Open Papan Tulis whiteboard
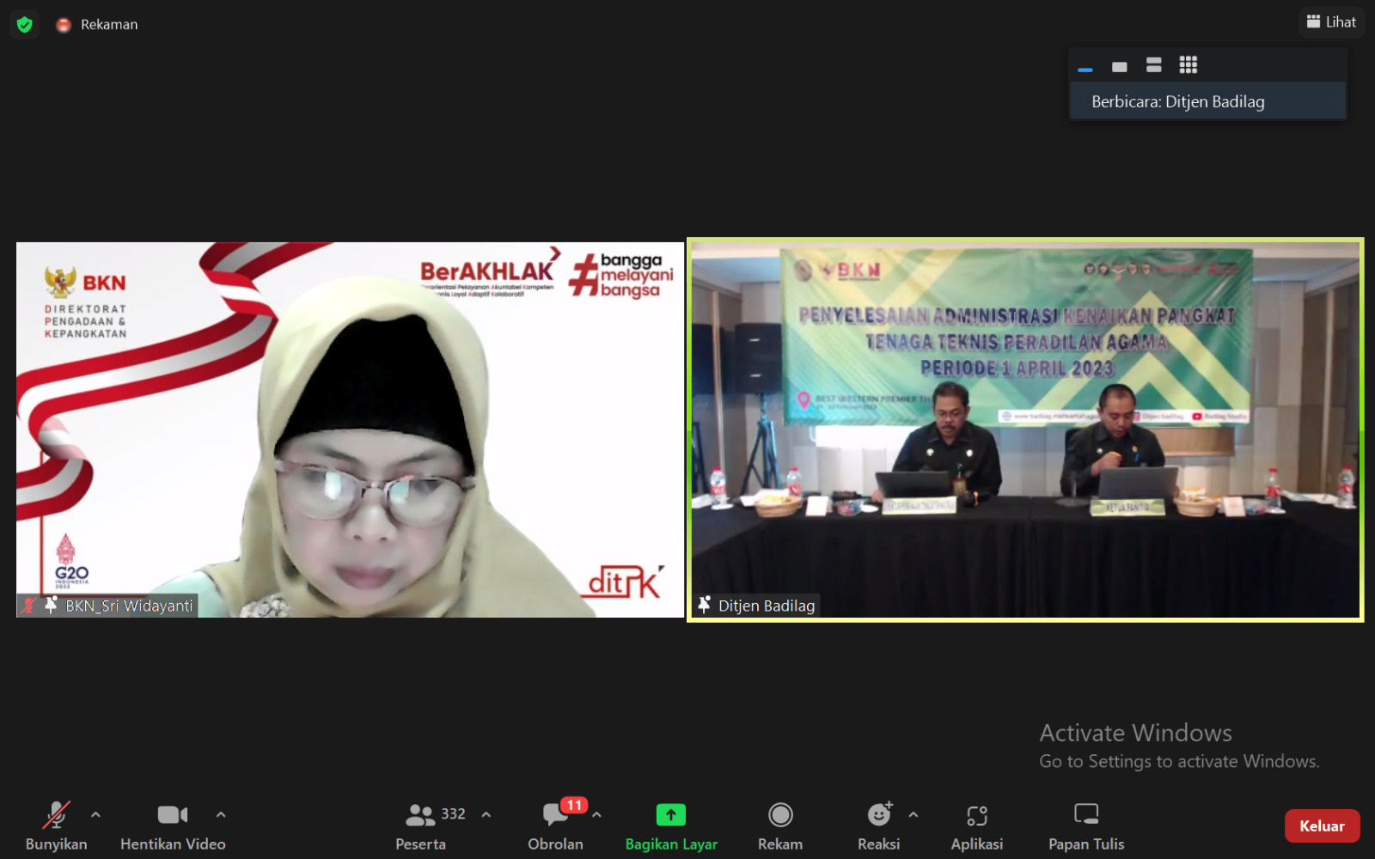1375x859 pixels. (1085, 825)
